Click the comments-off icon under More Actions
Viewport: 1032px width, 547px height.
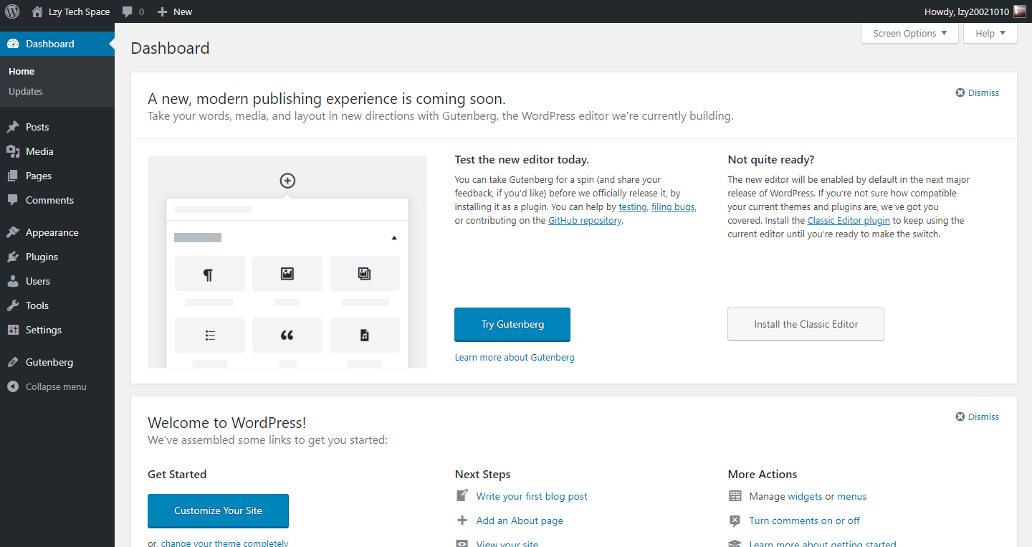click(x=735, y=520)
